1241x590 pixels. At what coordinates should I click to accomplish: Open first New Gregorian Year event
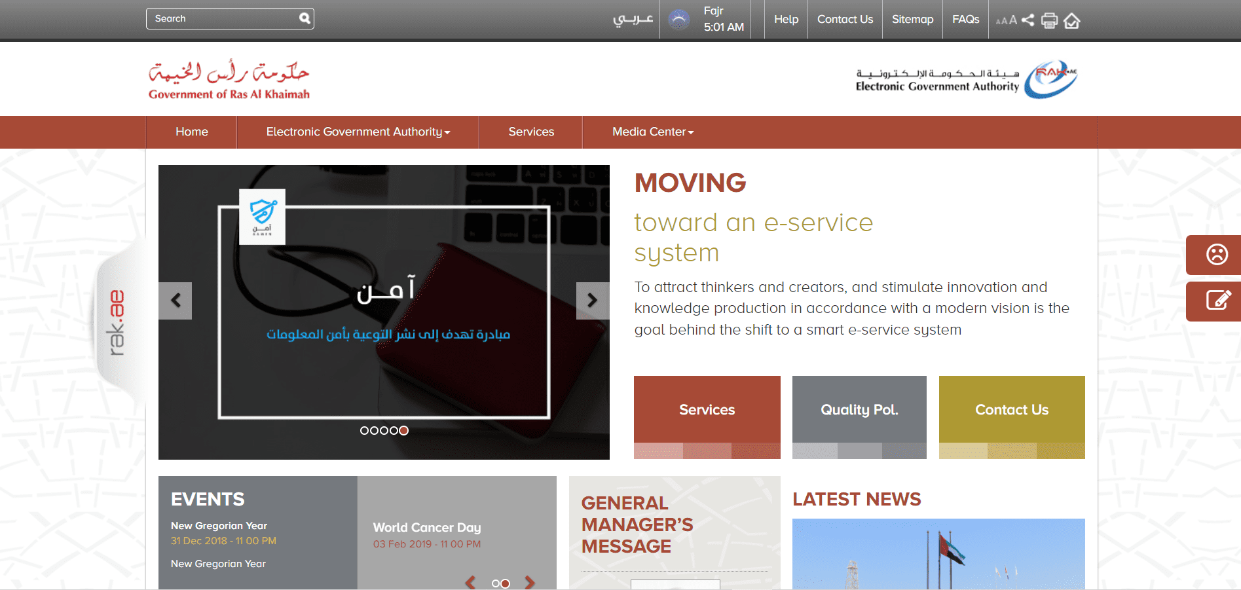coord(219,526)
